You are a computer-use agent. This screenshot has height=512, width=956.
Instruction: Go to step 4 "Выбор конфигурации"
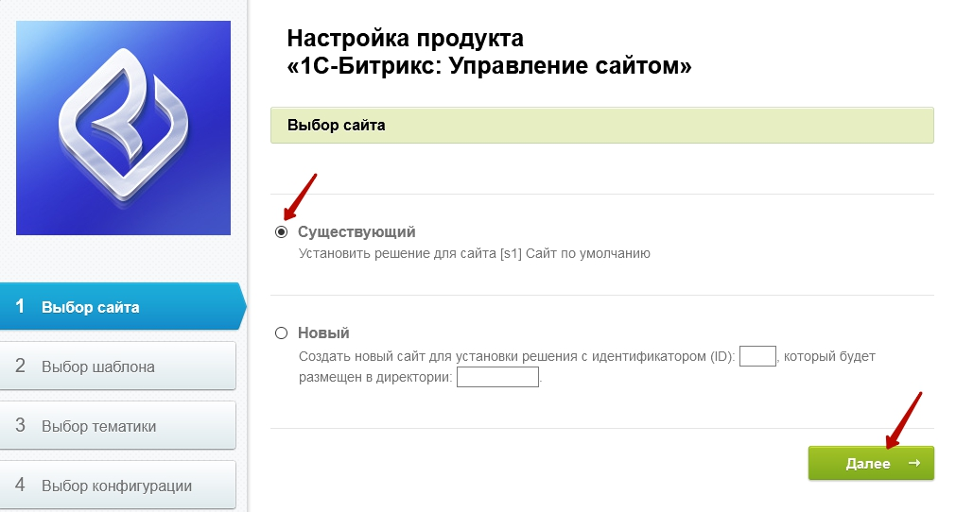(117, 486)
